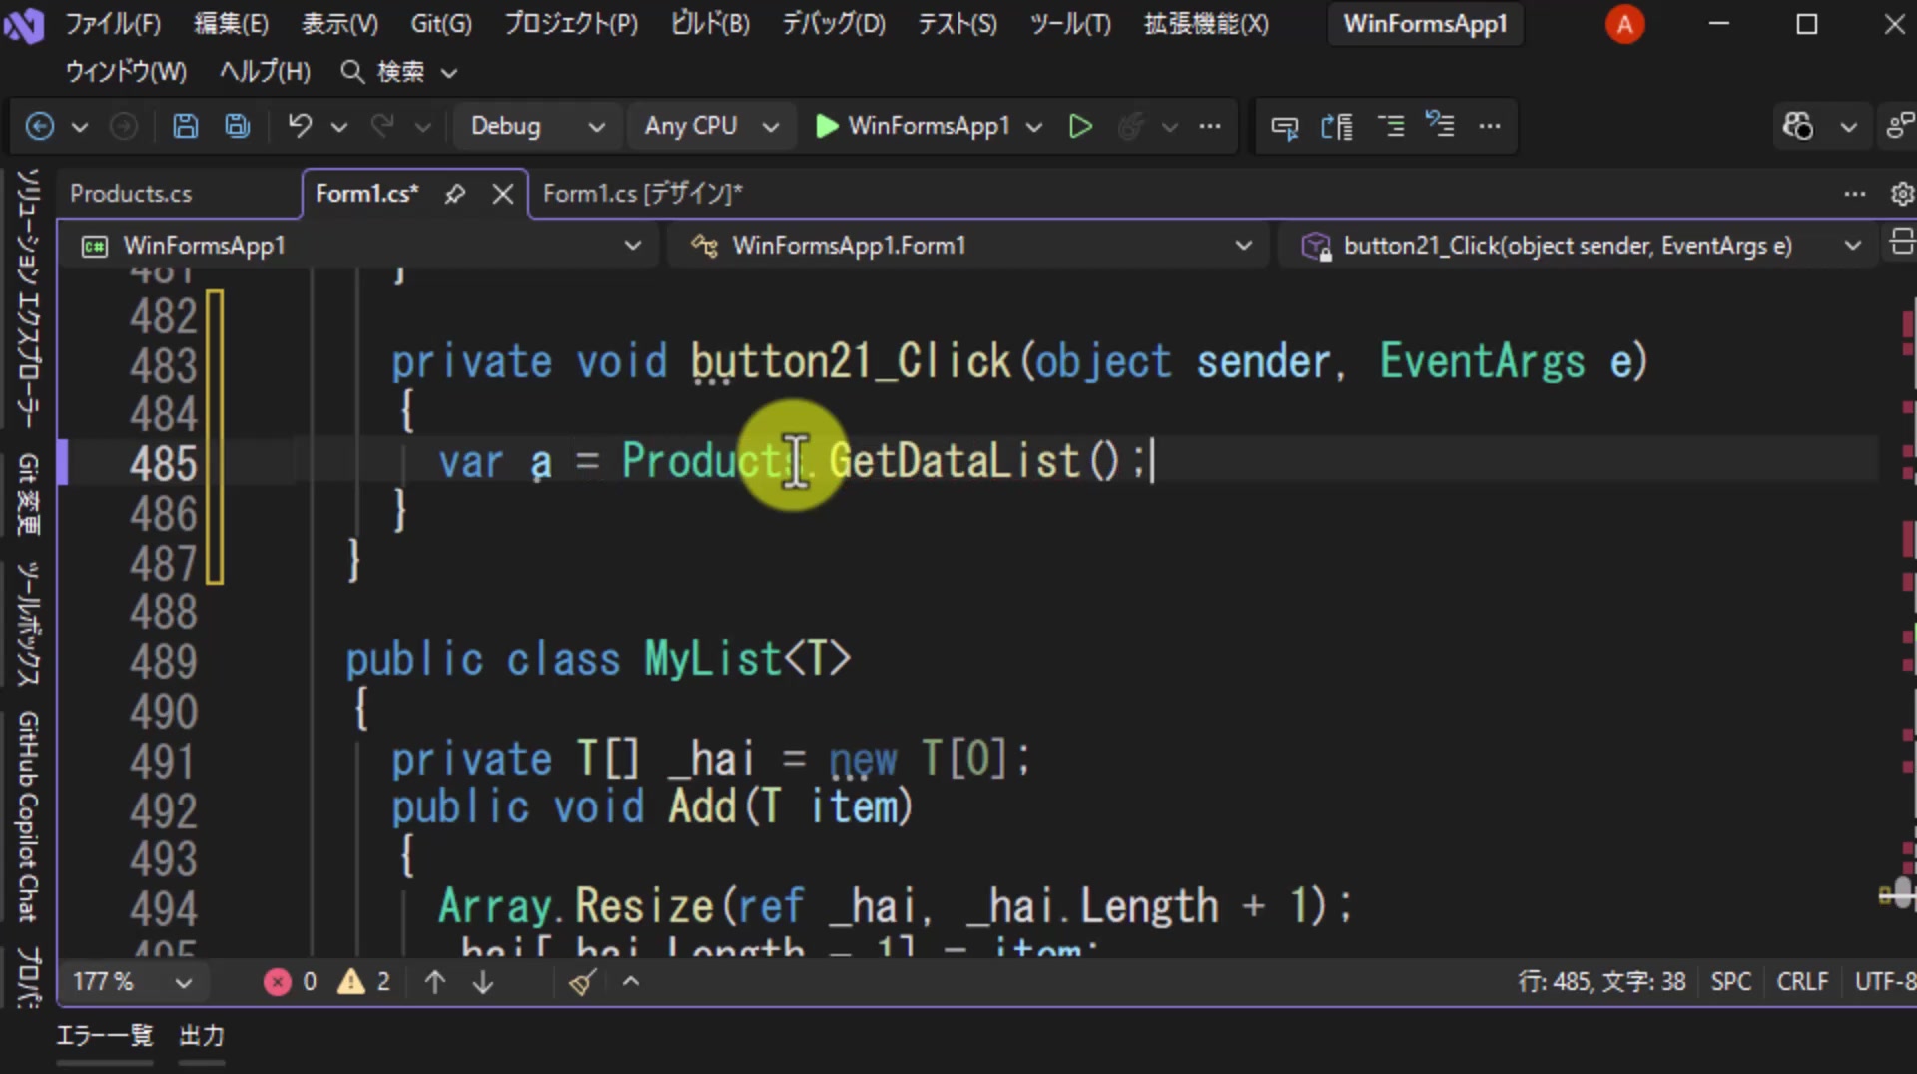This screenshot has width=1917, height=1074.
Task: Switch to the Form1.cs [デザイン]* tab
Action: pos(642,194)
